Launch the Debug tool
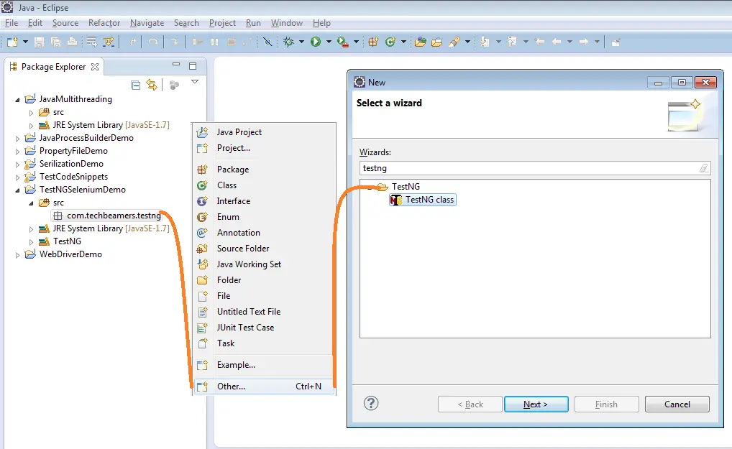This screenshot has height=449, width=732. [x=289, y=41]
